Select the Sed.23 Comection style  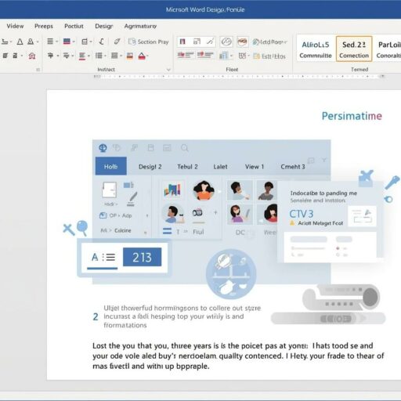coord(354,49)
